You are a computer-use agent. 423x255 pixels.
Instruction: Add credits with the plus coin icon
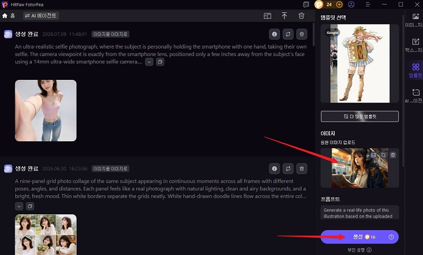pos(339,5)
